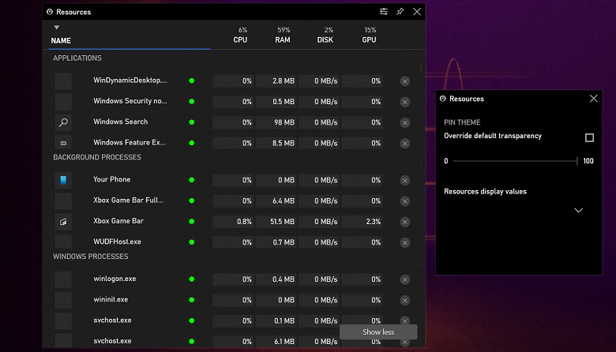Select the Windows Search row name

click(x=121, y=122)
